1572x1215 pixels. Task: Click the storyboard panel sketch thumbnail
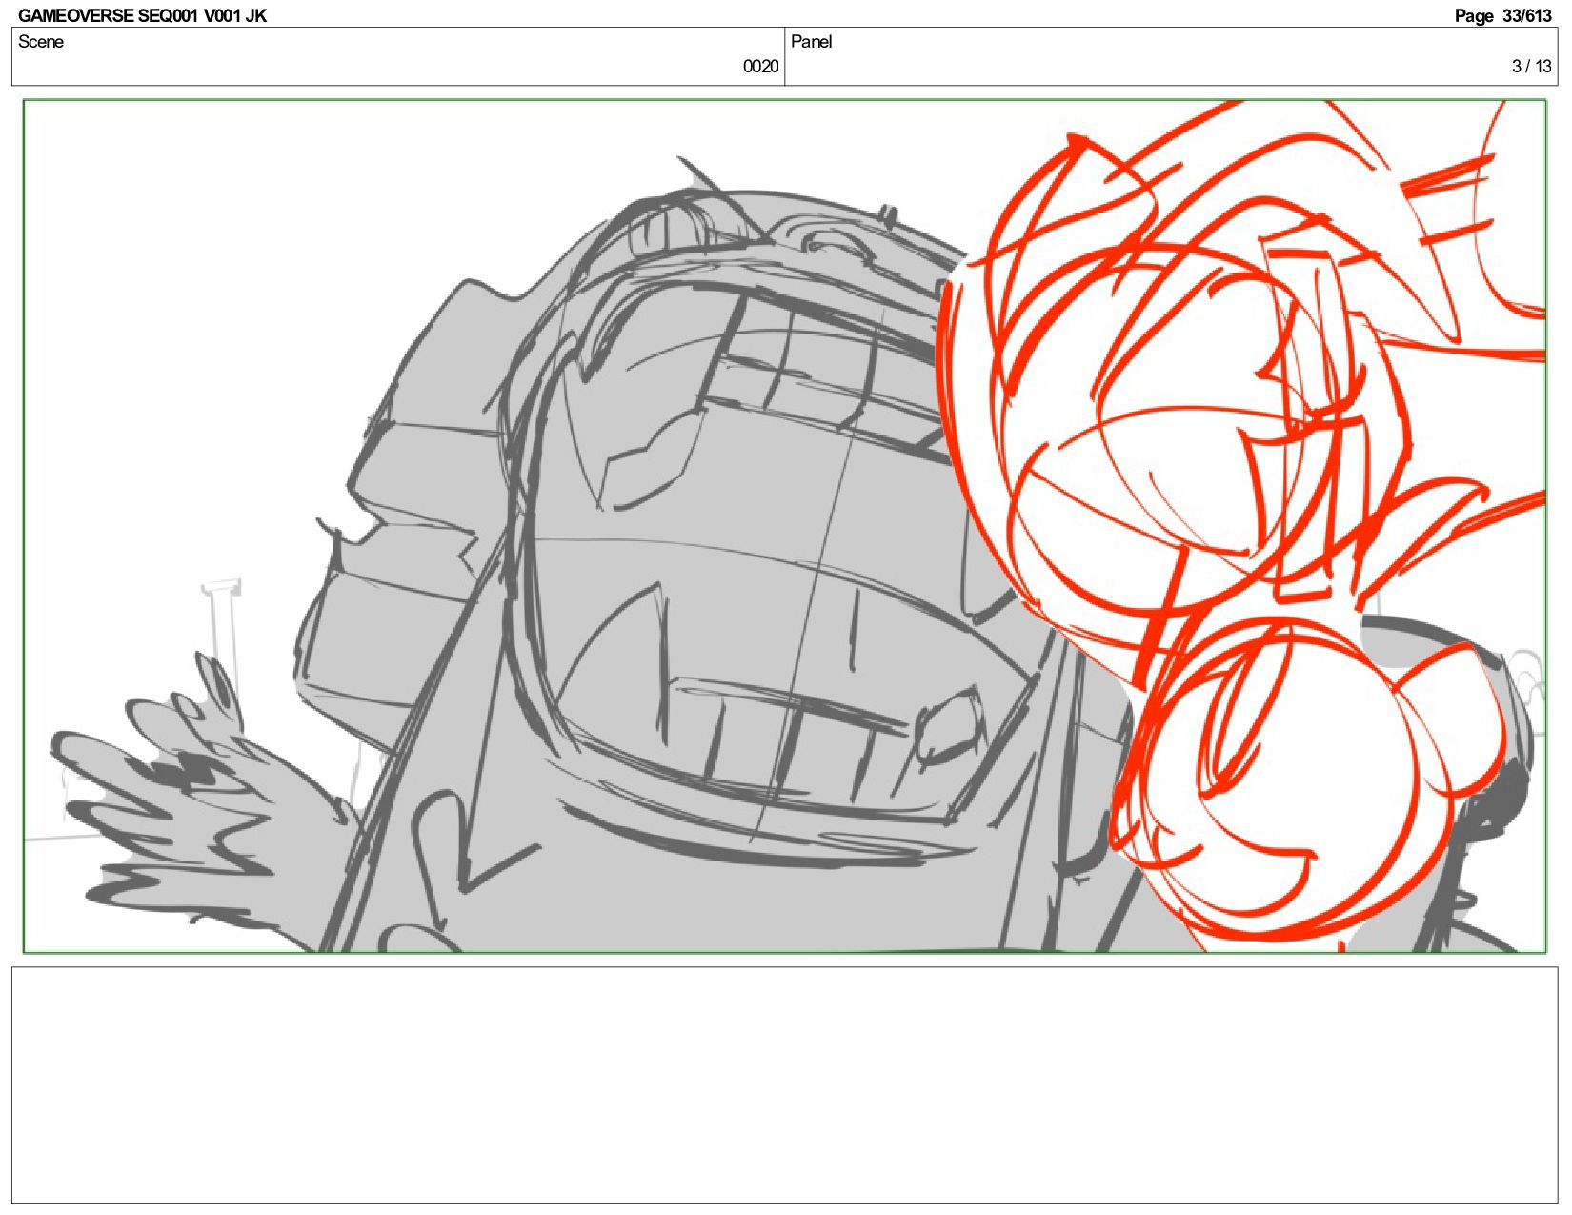784,526
